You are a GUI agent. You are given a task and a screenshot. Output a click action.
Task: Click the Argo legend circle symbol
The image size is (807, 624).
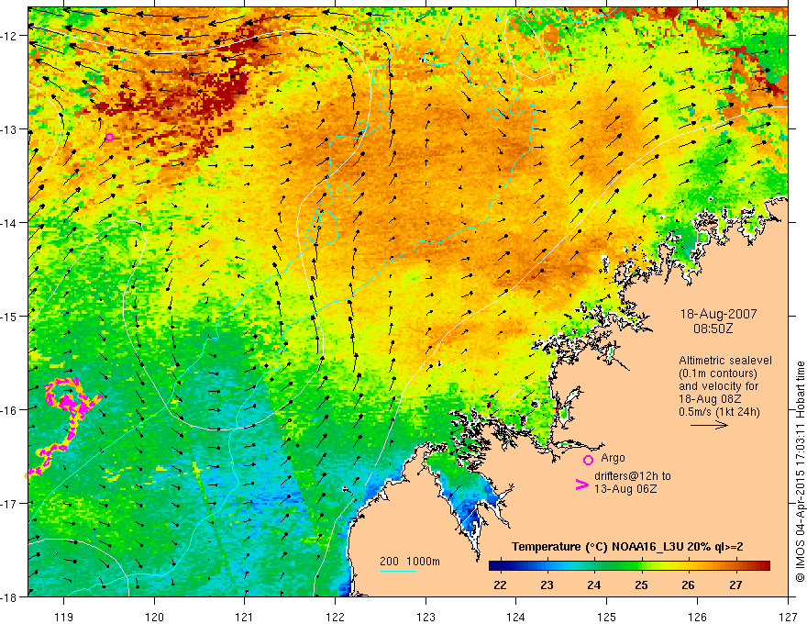point(588,460)
